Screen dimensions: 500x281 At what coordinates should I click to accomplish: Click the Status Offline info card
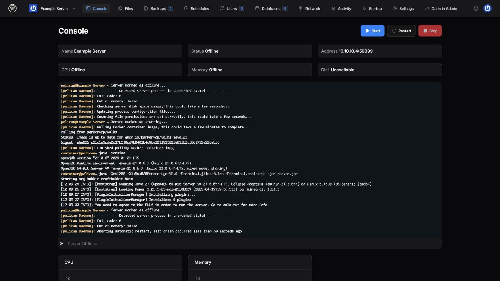(250, 51)
